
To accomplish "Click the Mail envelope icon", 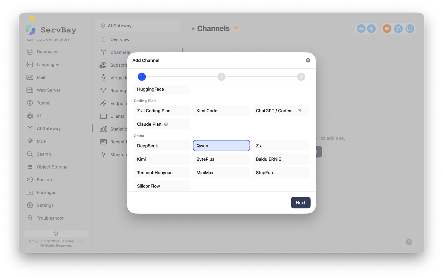I will [30, 77].
